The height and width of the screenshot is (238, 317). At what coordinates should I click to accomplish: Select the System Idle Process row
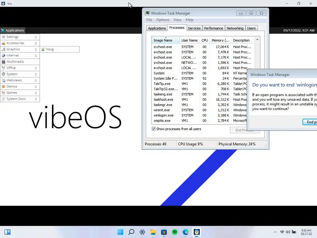[x=199, y=78]
